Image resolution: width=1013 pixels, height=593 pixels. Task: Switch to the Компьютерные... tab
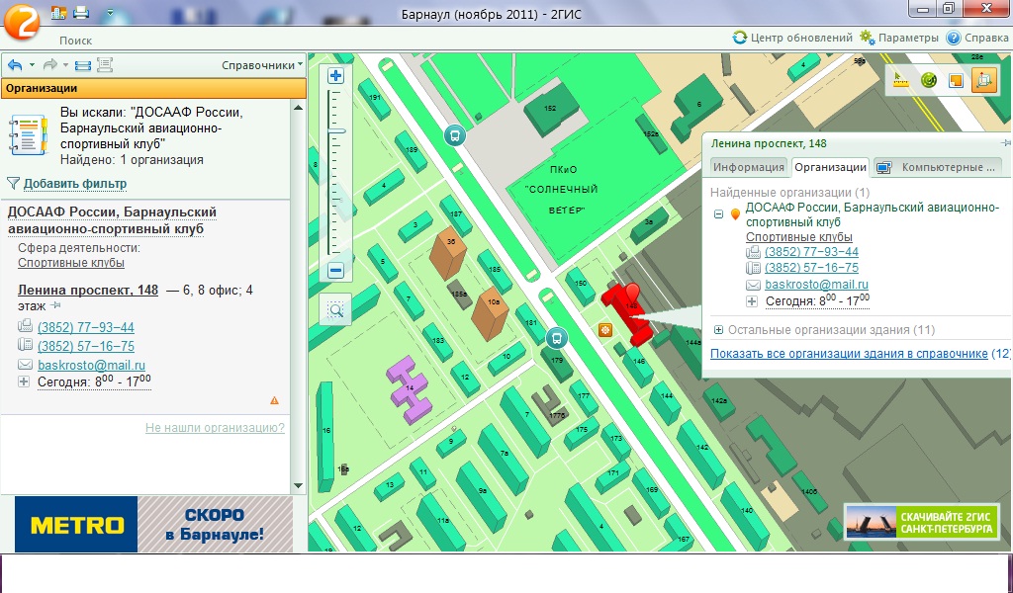pyautogui.click(x=938, y=167)
